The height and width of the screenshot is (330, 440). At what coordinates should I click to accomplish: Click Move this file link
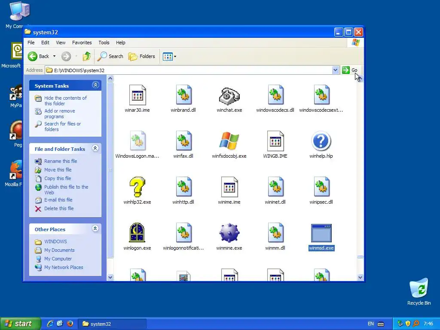(x=58, y=170)
